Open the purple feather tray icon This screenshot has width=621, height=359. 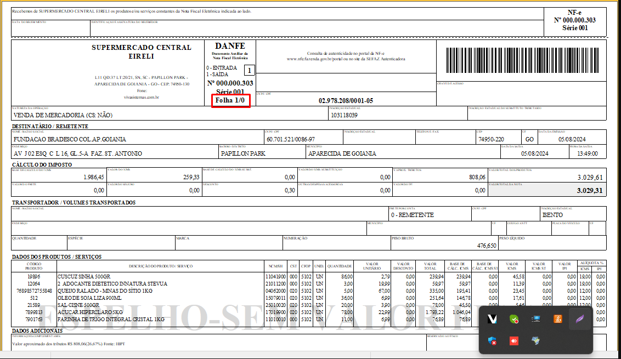pos(579,318)
